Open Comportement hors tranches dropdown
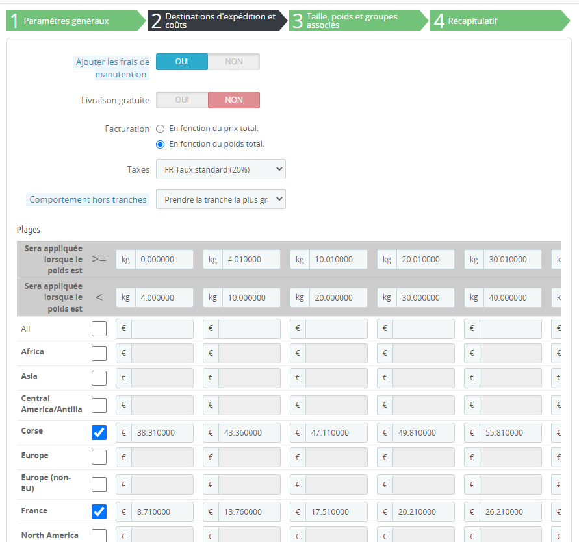Viewport: 579px width, 542px height. (221, 199)
